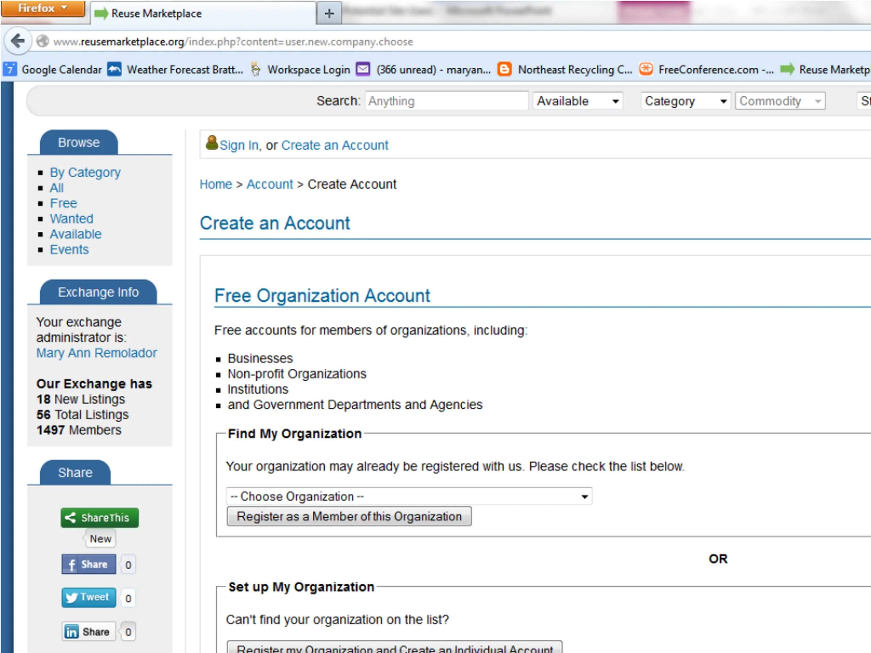
Task: Share page on Facebook
Action: pyautogui.click(x=89, y=565)
